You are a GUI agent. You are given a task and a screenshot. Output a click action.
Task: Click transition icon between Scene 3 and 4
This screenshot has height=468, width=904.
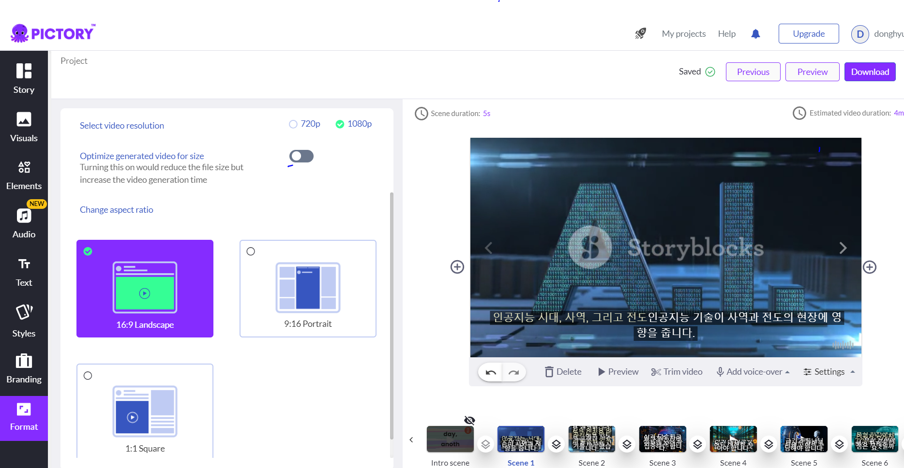click(x=697, y=444)
